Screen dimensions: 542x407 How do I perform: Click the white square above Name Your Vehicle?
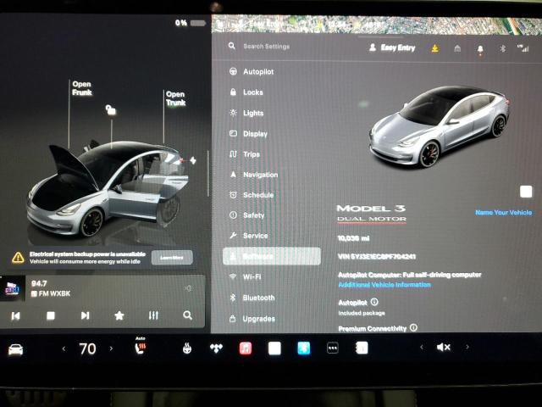(526, 192)
